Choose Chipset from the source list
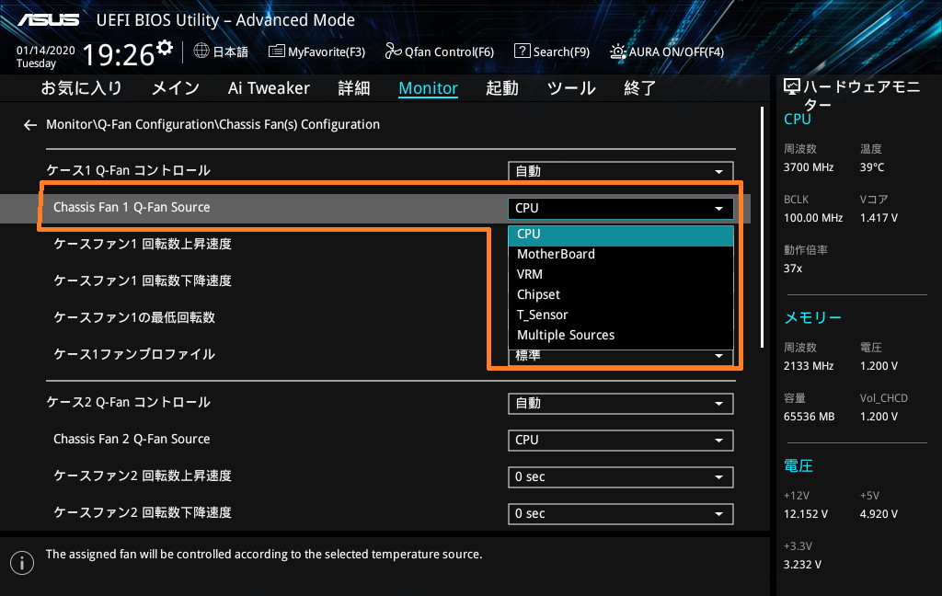Screen dimensions: 942x596 [621, 295]
